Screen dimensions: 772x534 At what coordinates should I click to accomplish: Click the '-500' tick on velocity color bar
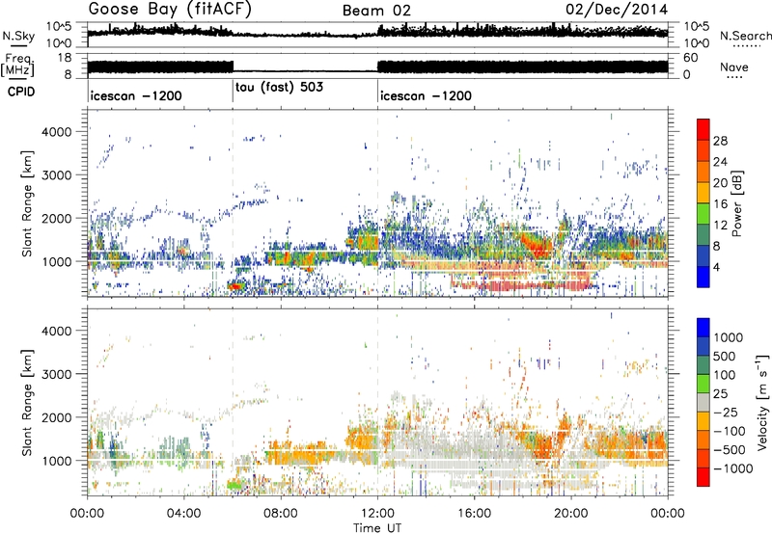point(730,450)
